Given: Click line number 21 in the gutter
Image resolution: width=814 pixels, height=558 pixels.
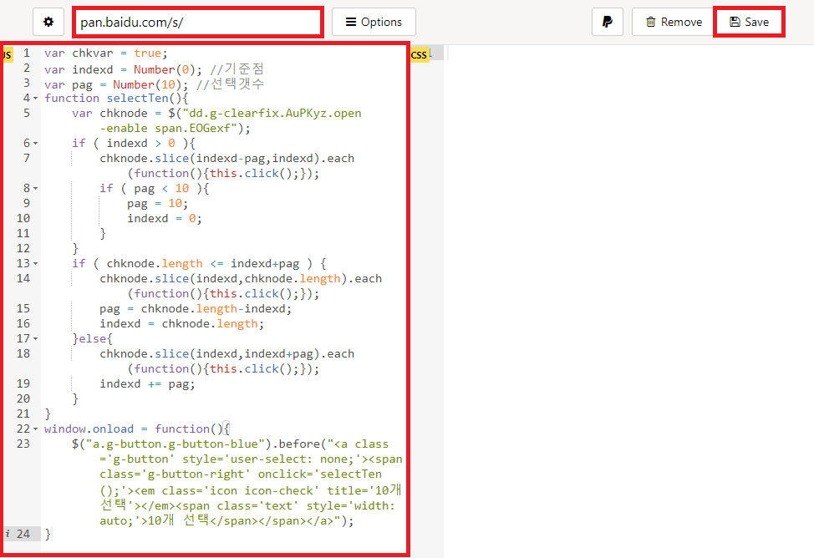Looking at the screenshot, I should [23, 414].
